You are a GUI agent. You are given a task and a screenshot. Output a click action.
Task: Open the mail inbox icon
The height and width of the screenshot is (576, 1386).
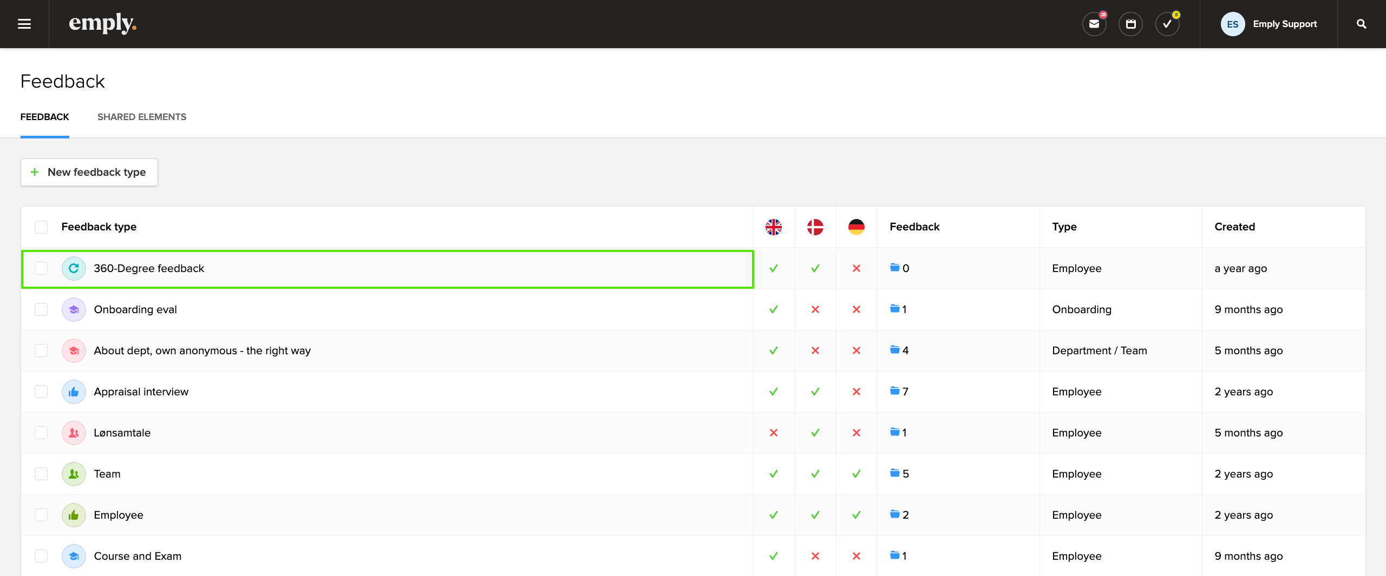tap(1094, 24)
